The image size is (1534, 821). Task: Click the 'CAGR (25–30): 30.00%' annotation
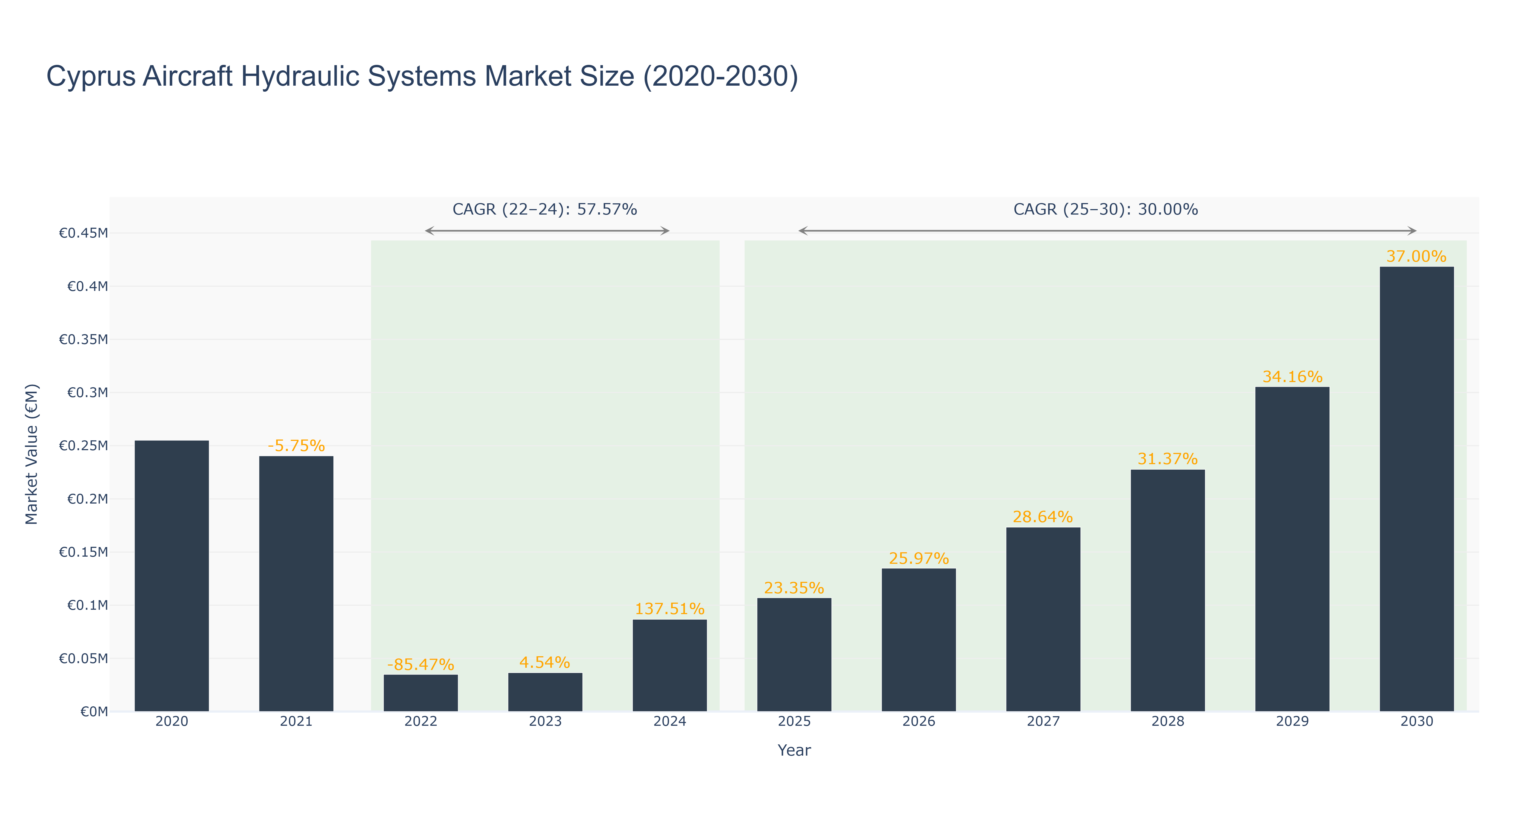tap(1105, 209)
